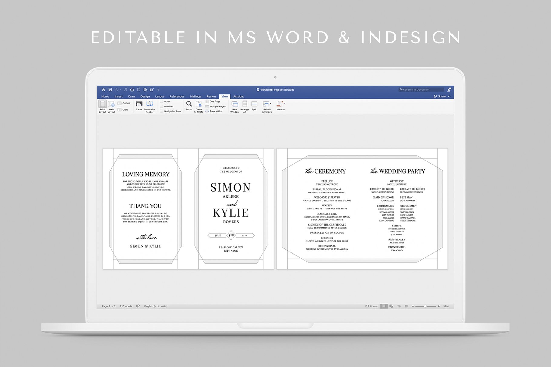Open a New Window

[235, 106]
